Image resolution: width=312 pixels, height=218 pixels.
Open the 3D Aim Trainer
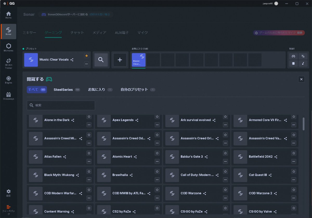[9, 64]
